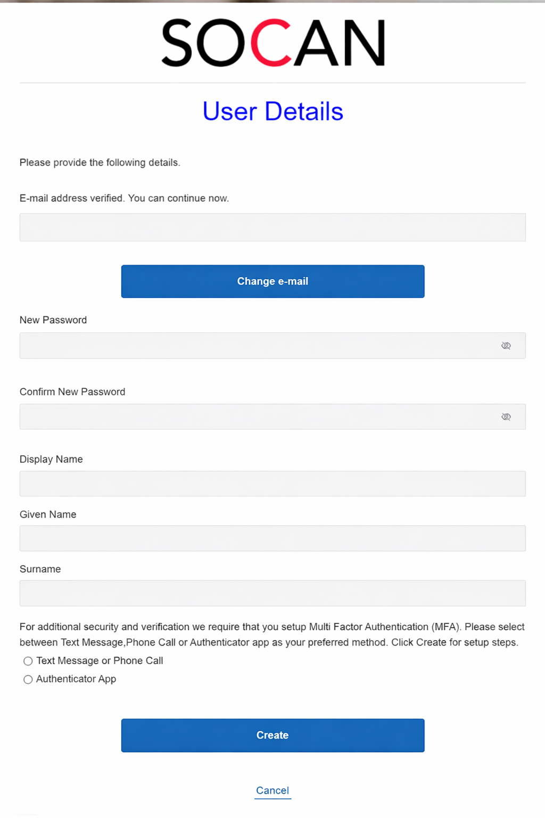Click the User Details heading

click(272, 111)
